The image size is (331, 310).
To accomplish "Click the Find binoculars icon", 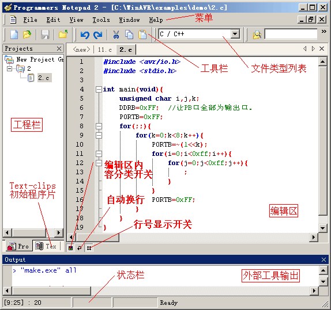I will coord(257,35).
